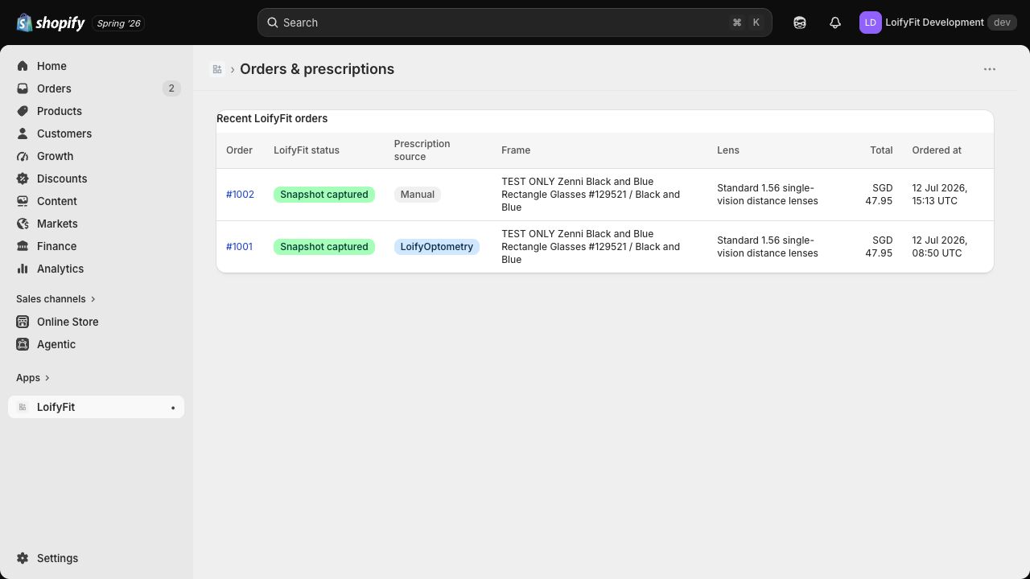Click the Orders & prescriptions page title

tap(317, 69)
